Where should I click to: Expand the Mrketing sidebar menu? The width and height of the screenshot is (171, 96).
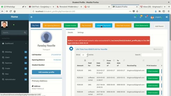tap(14, 52)
